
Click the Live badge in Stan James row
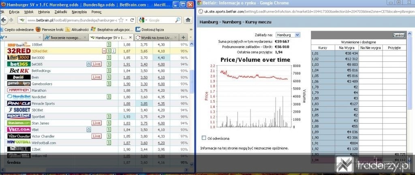tap(96, 123)
